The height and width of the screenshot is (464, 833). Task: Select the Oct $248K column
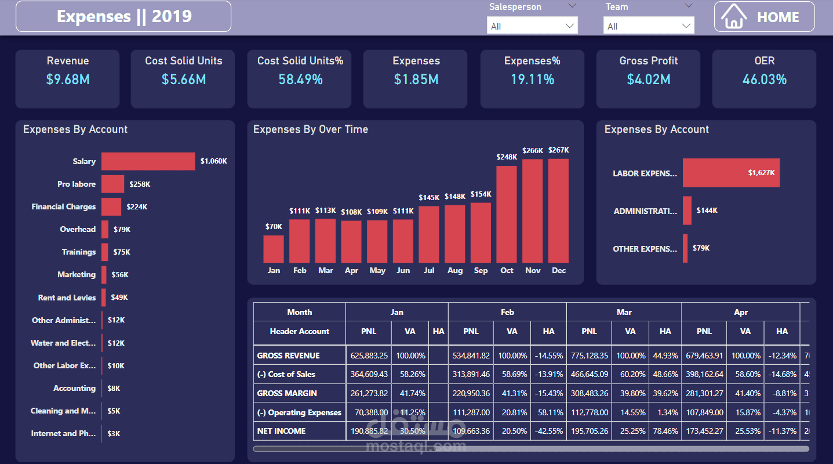507,214
